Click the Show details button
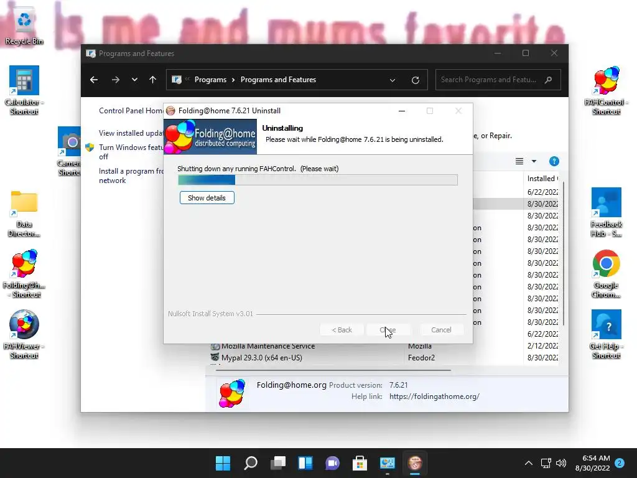This screenshot has height=478, width=637. pyautogui.click(x=207, y=198)
